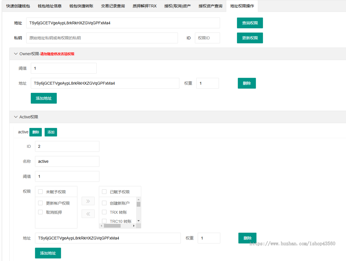
Task: Check the 更新帐户权限 checkbox
Action: [40, 203]
